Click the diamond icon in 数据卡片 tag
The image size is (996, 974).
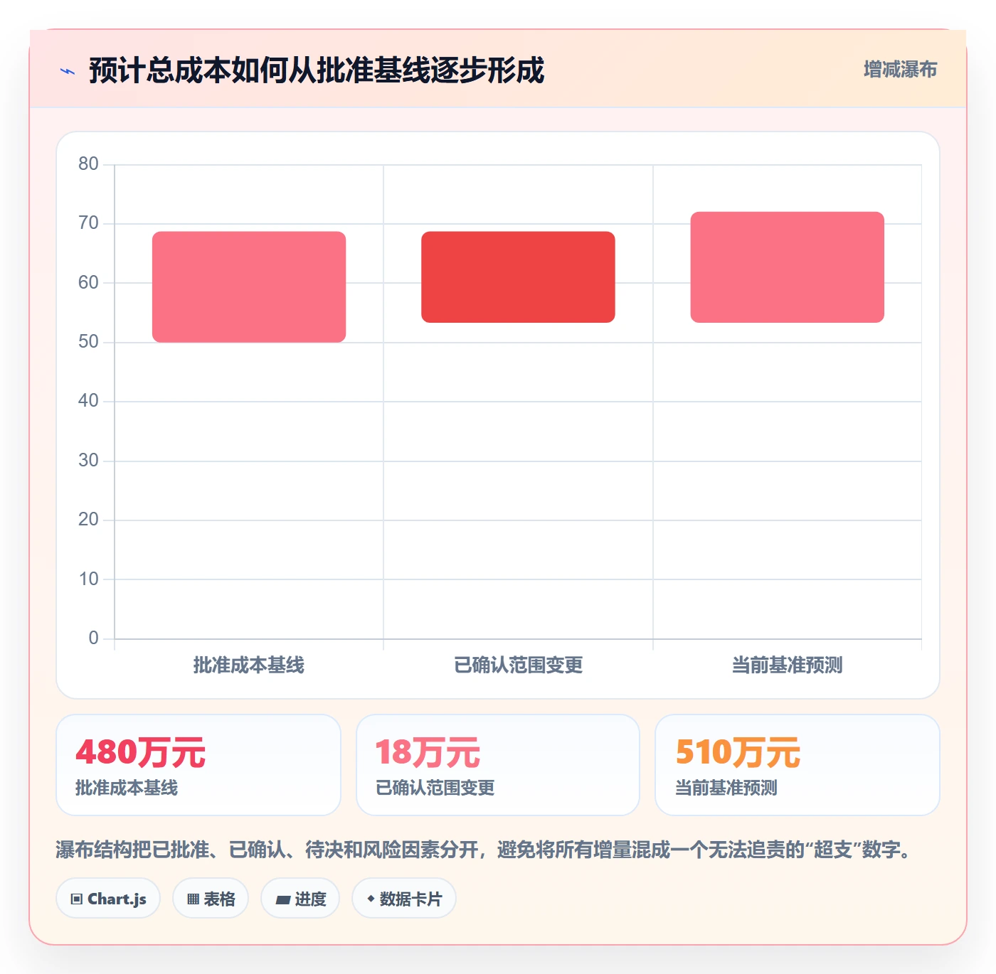click(x=371, y=899)
